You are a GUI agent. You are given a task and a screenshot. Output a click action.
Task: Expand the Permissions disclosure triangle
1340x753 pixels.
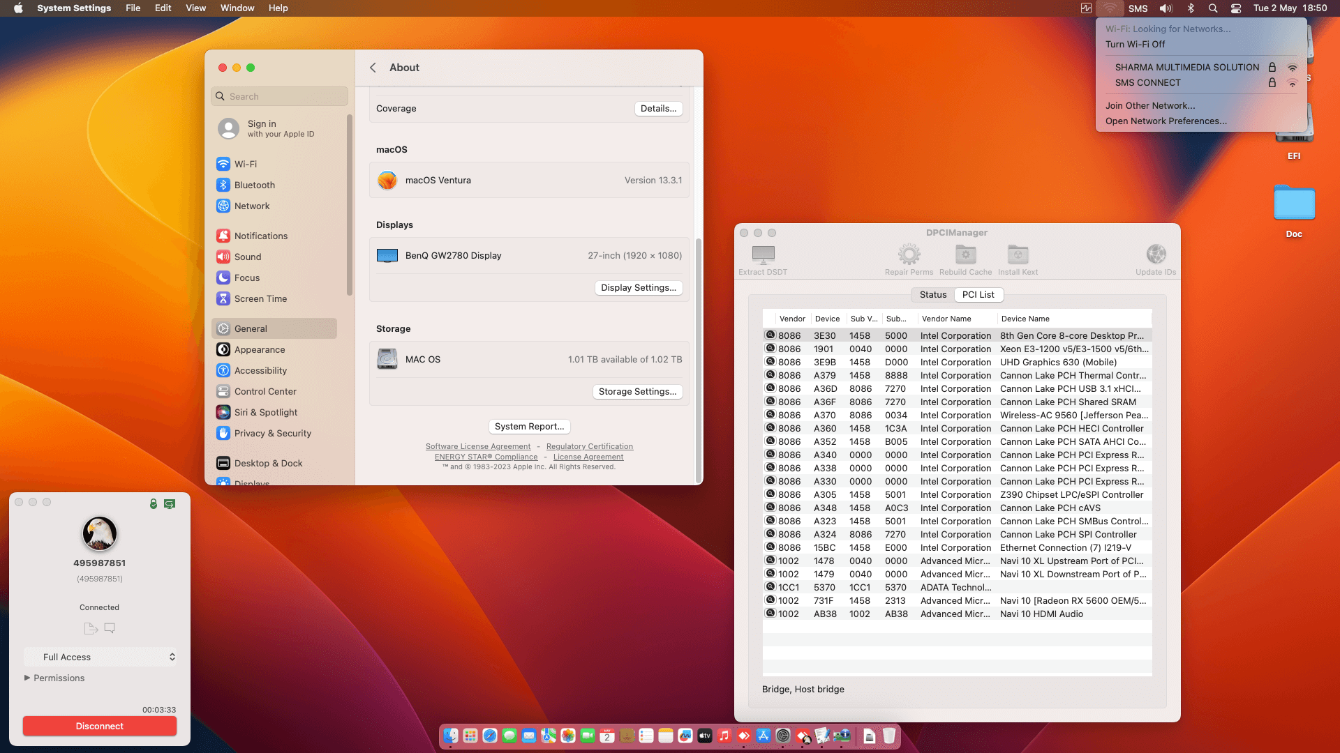[x=27, y=678]
